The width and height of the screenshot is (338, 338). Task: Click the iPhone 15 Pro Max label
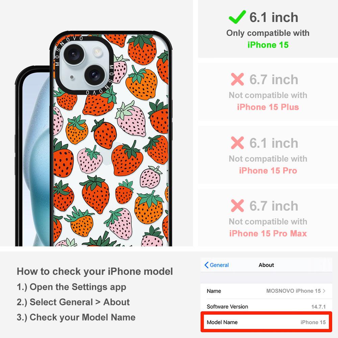click(268, 234)
